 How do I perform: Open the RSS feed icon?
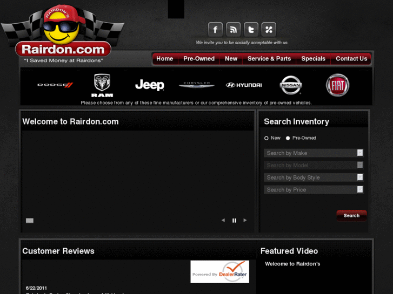(x=233, y=30)
